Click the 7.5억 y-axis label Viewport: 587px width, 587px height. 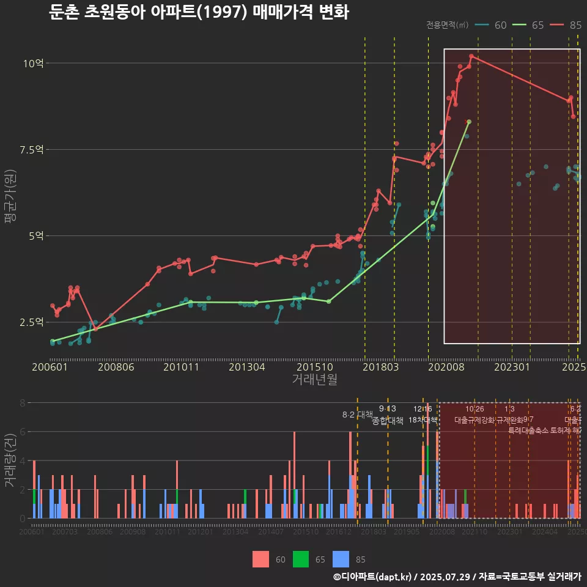31,150
